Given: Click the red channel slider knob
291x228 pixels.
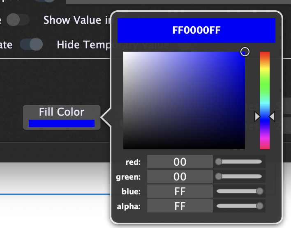Looking at the screenshot, I should [219, 162].
